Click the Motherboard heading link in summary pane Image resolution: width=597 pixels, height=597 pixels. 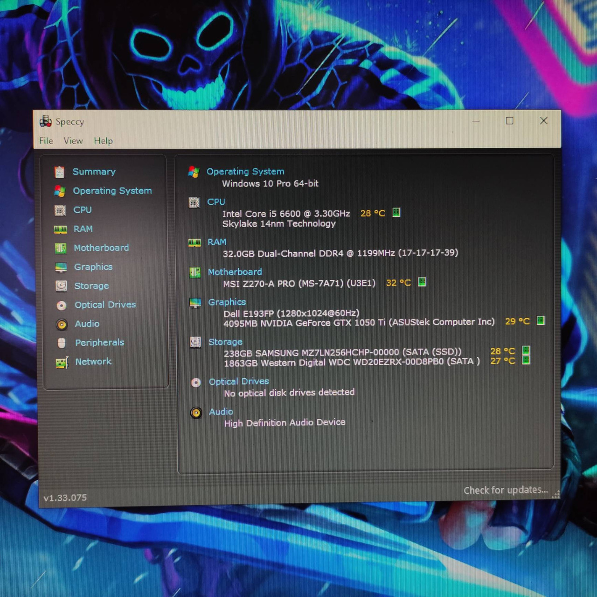point(235,272)
